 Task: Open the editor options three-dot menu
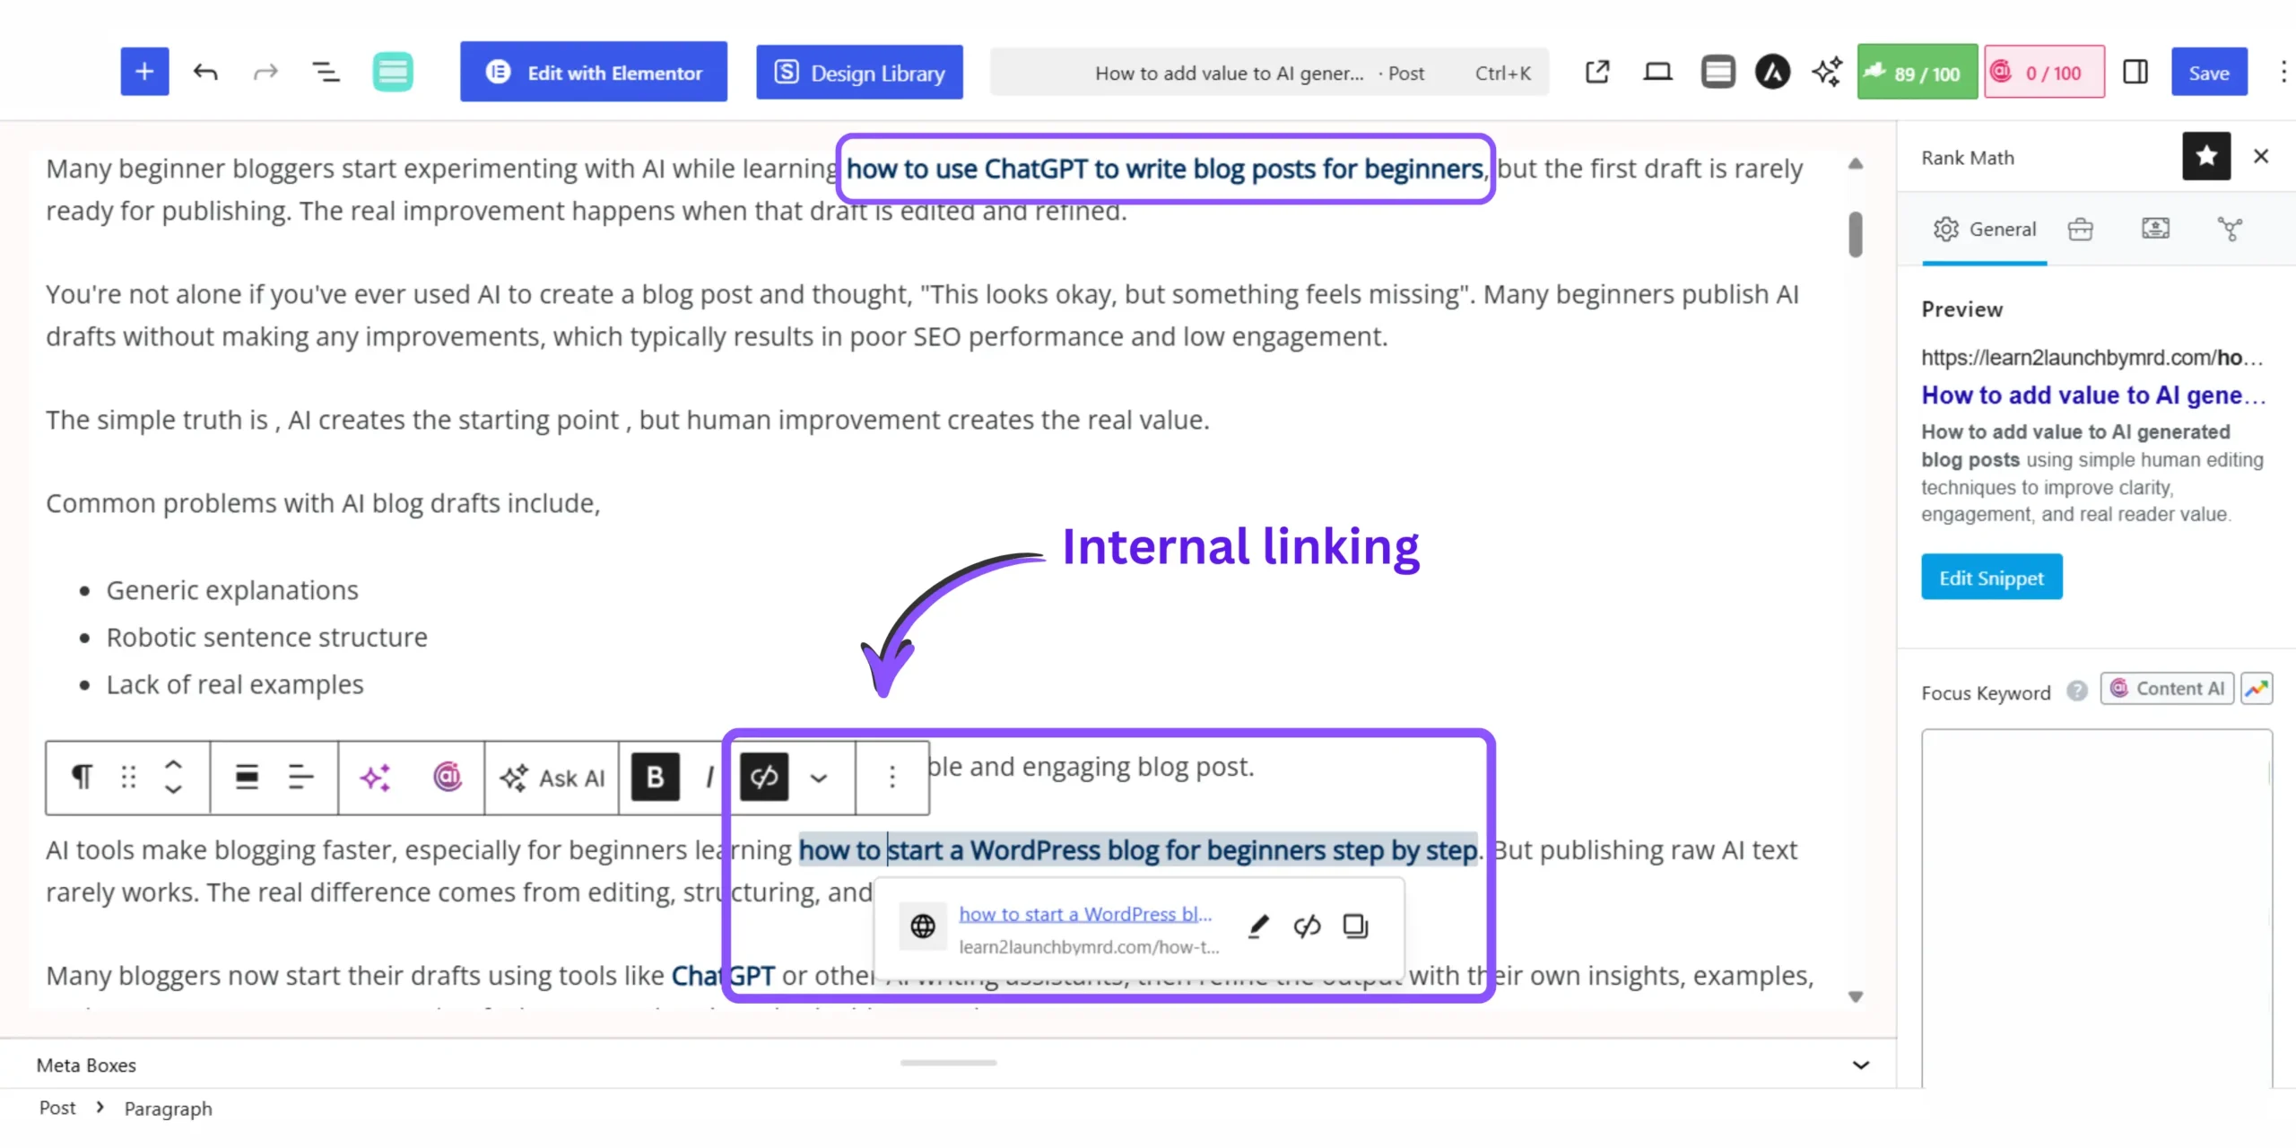(x=2283, y=72)
